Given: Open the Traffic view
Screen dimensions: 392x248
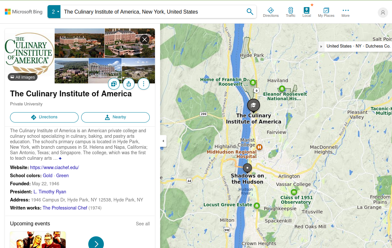Looking at the screenshot, I should tap(290, 12).
